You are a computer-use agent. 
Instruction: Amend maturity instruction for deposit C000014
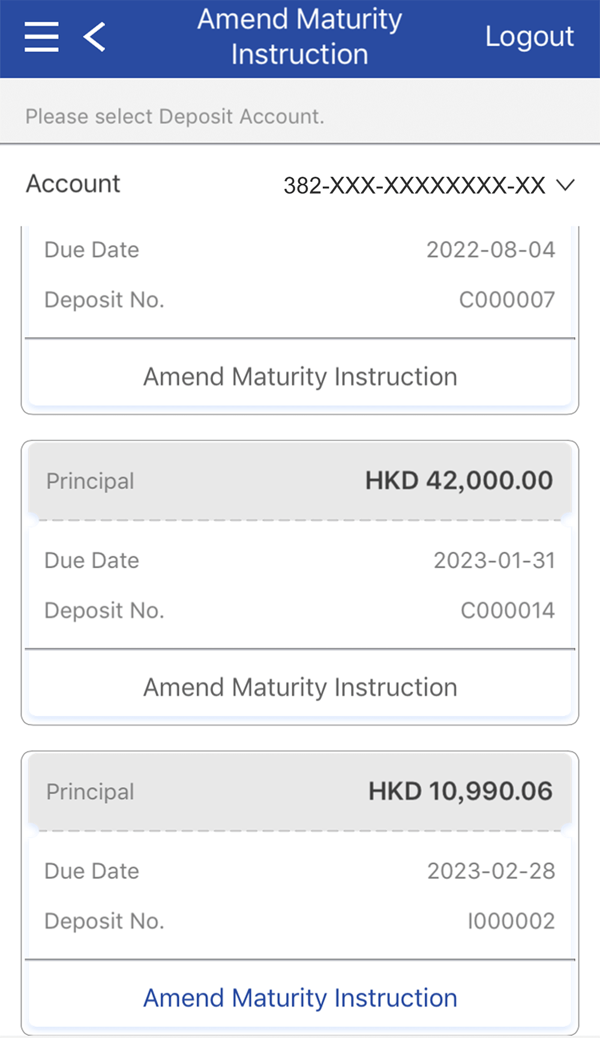(300, 687)
